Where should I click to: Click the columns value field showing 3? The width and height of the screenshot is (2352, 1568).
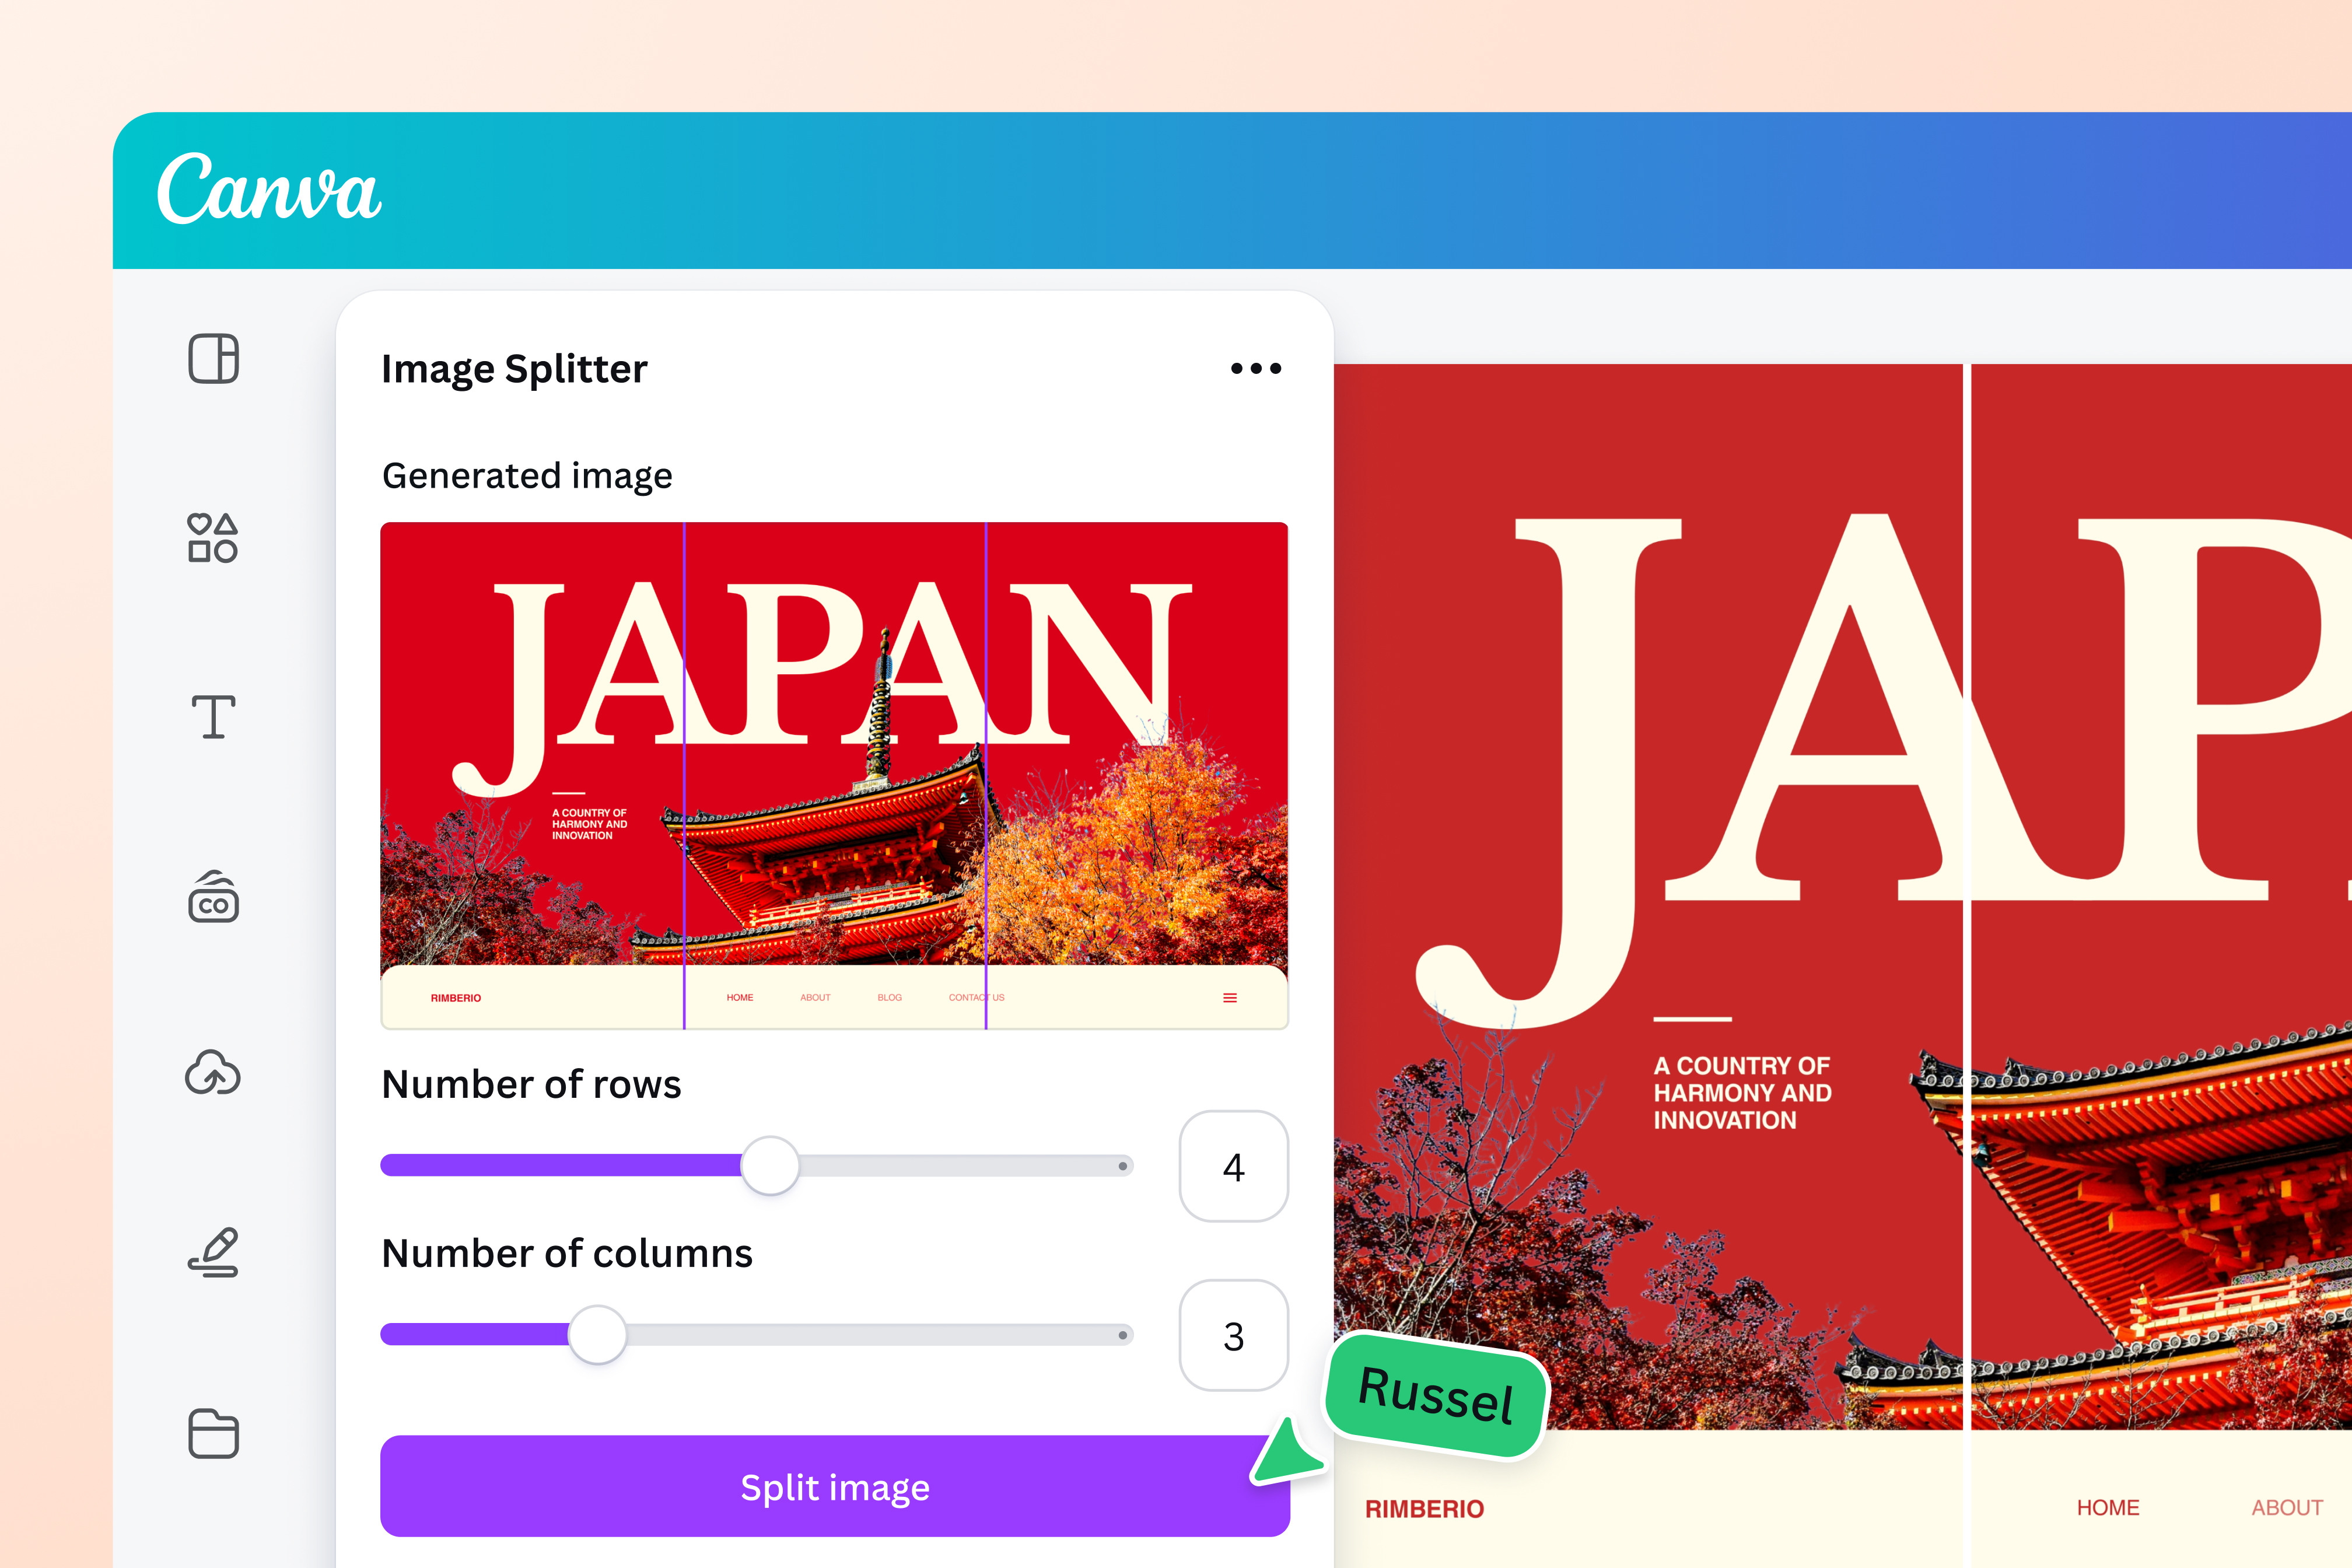pyautogui.click(x=1234, y=1335)
